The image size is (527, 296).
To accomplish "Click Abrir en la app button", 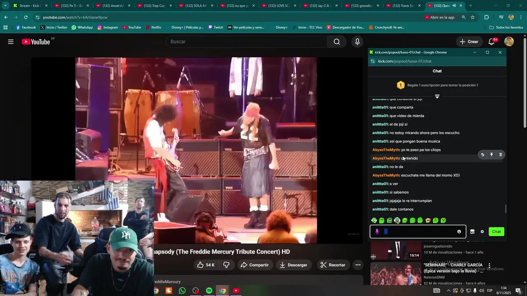I will [x=439, y=17].
